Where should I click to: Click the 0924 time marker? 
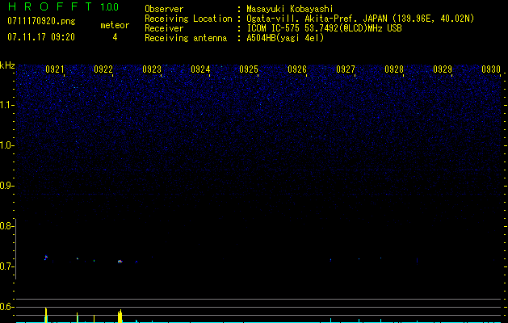click(200, 69)
